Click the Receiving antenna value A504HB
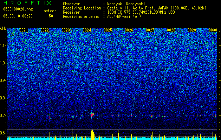221x140 pixels. pos(124,16)
